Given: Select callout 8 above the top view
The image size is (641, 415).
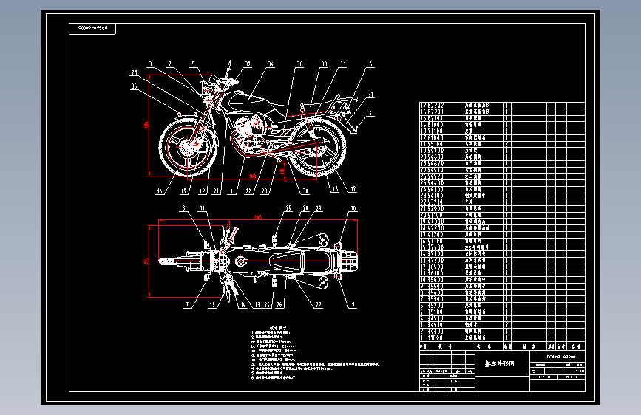Looking at the screenshot, I should click(183, 208).
